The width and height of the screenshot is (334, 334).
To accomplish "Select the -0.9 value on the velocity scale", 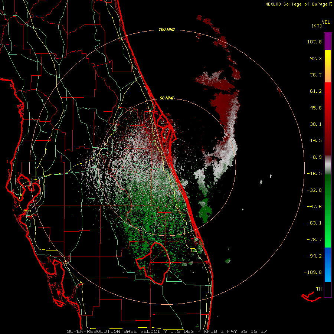I will tap(316, 157).
